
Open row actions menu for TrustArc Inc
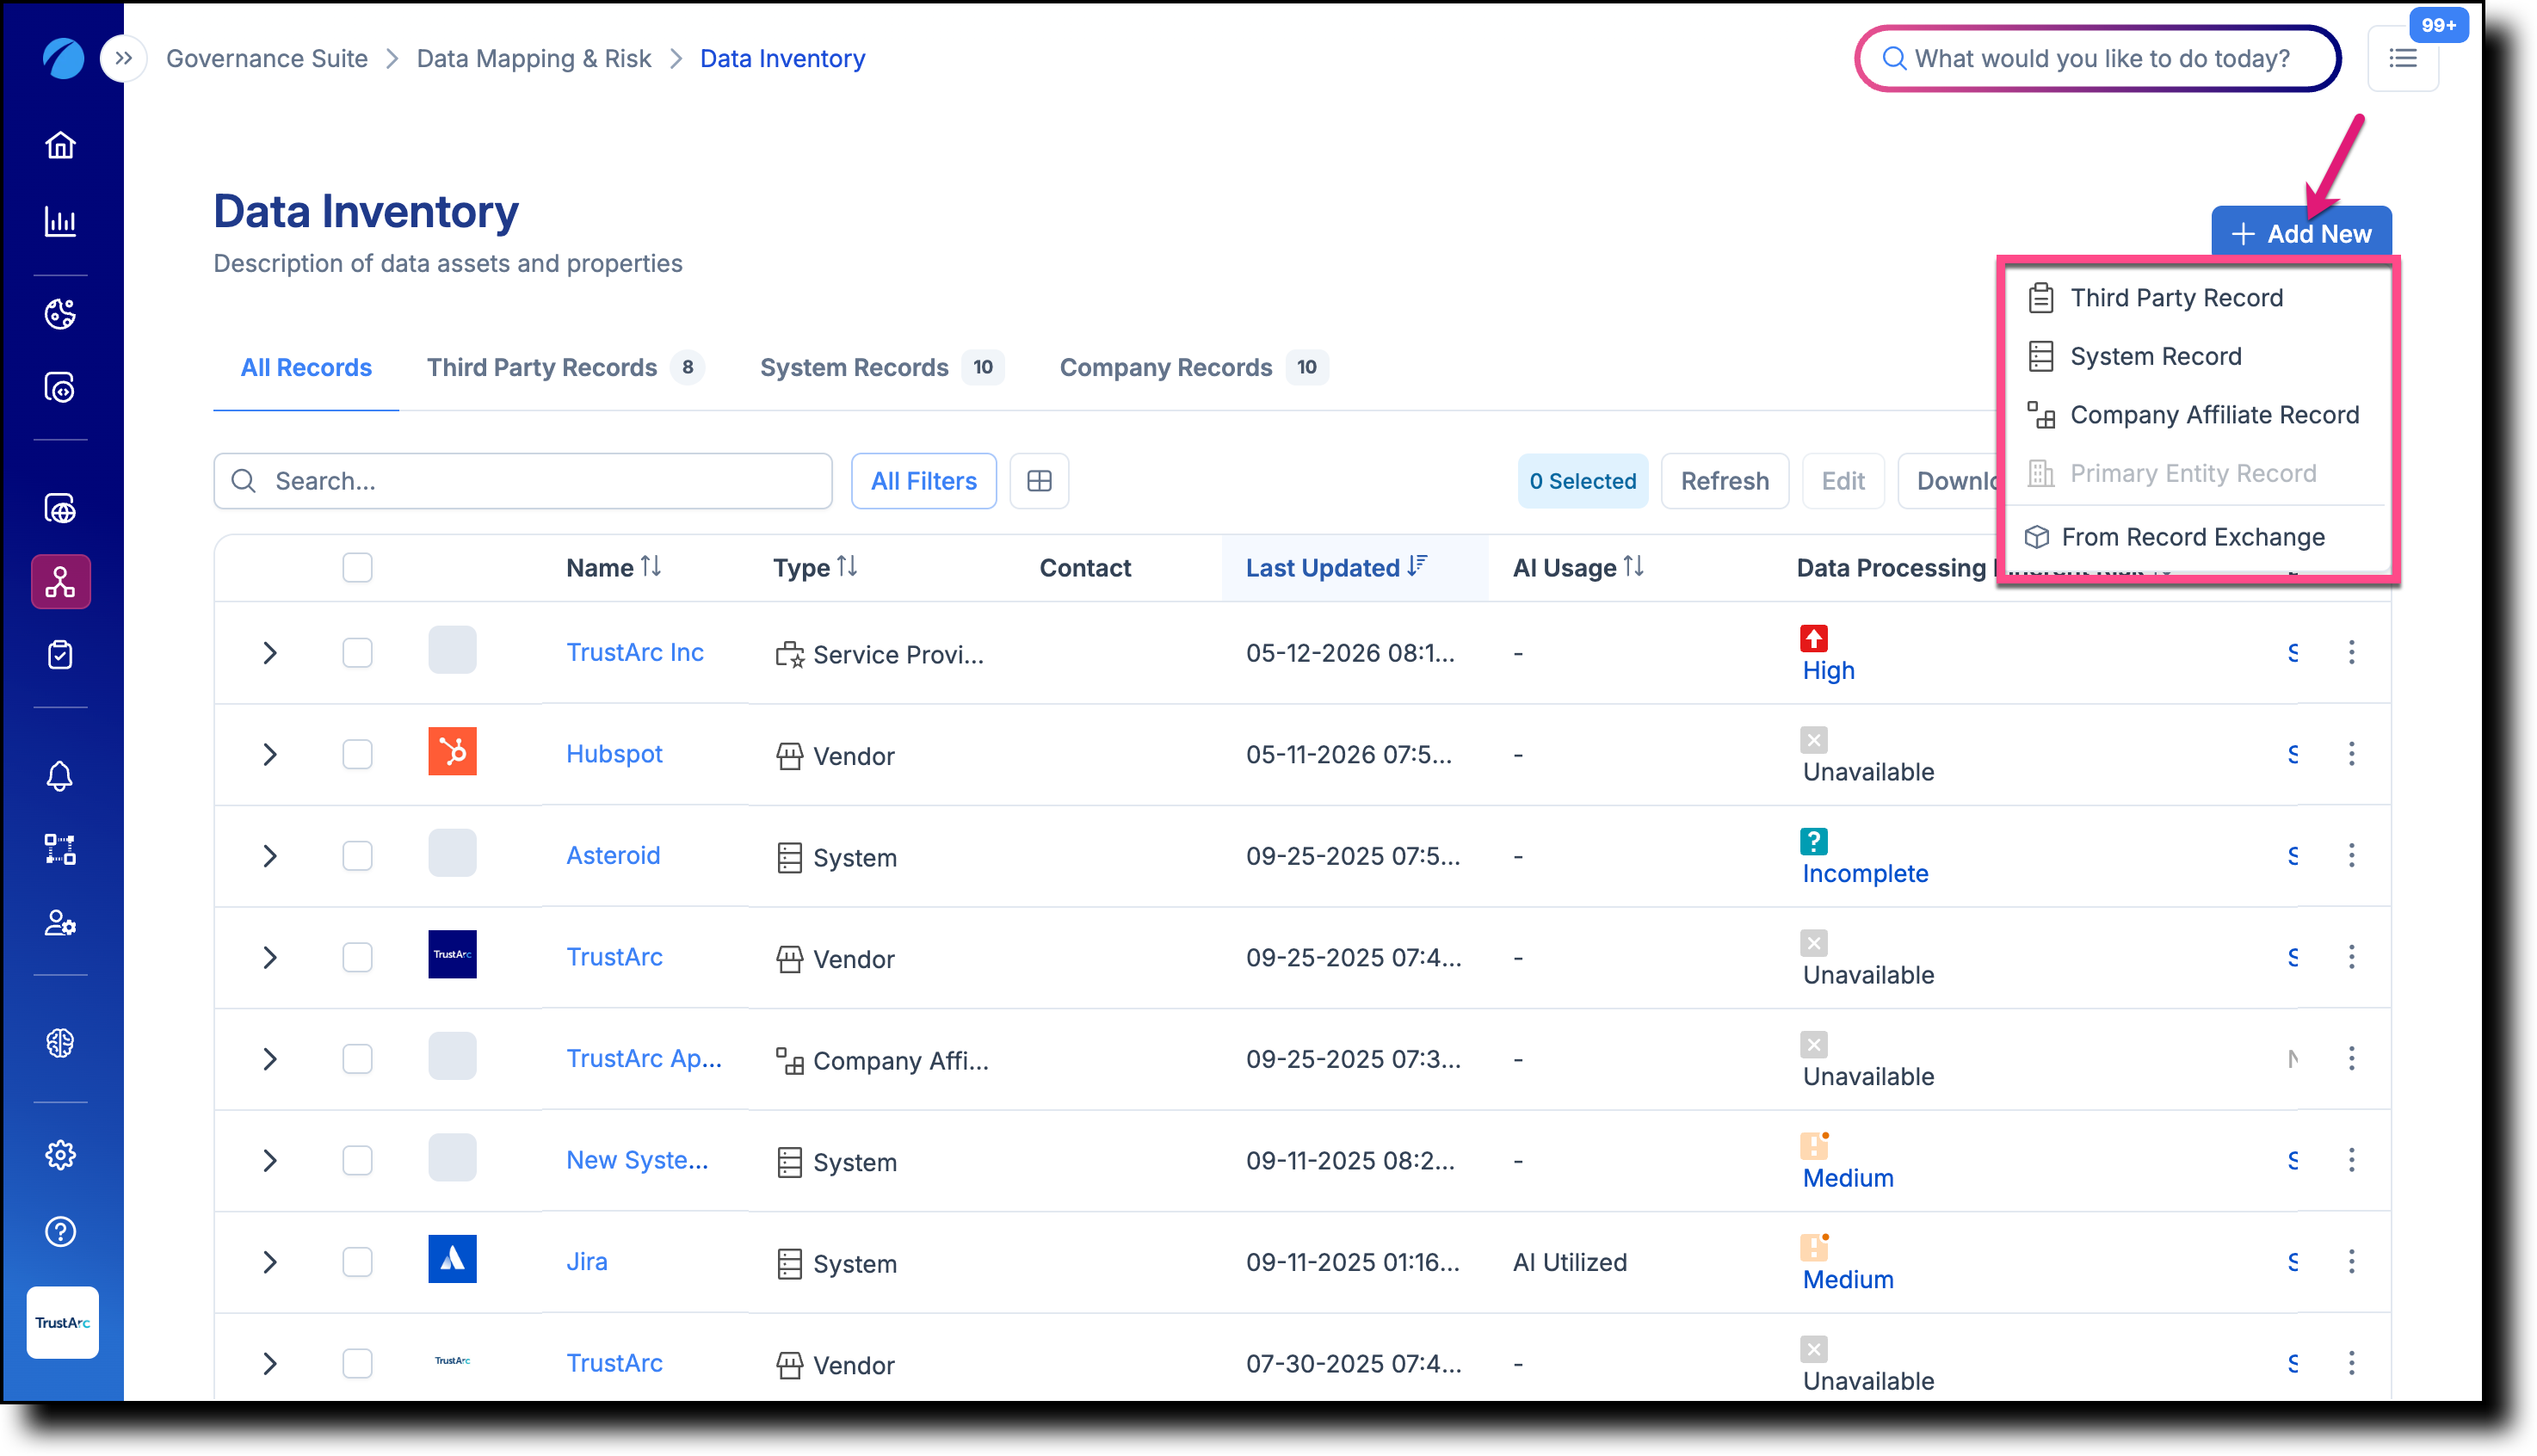[x=2352, y=652]
